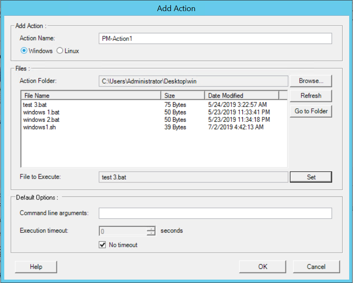This screenshot has width=353, height=283.
Task: Click the Action Name text field
Action: coord(215,38)
